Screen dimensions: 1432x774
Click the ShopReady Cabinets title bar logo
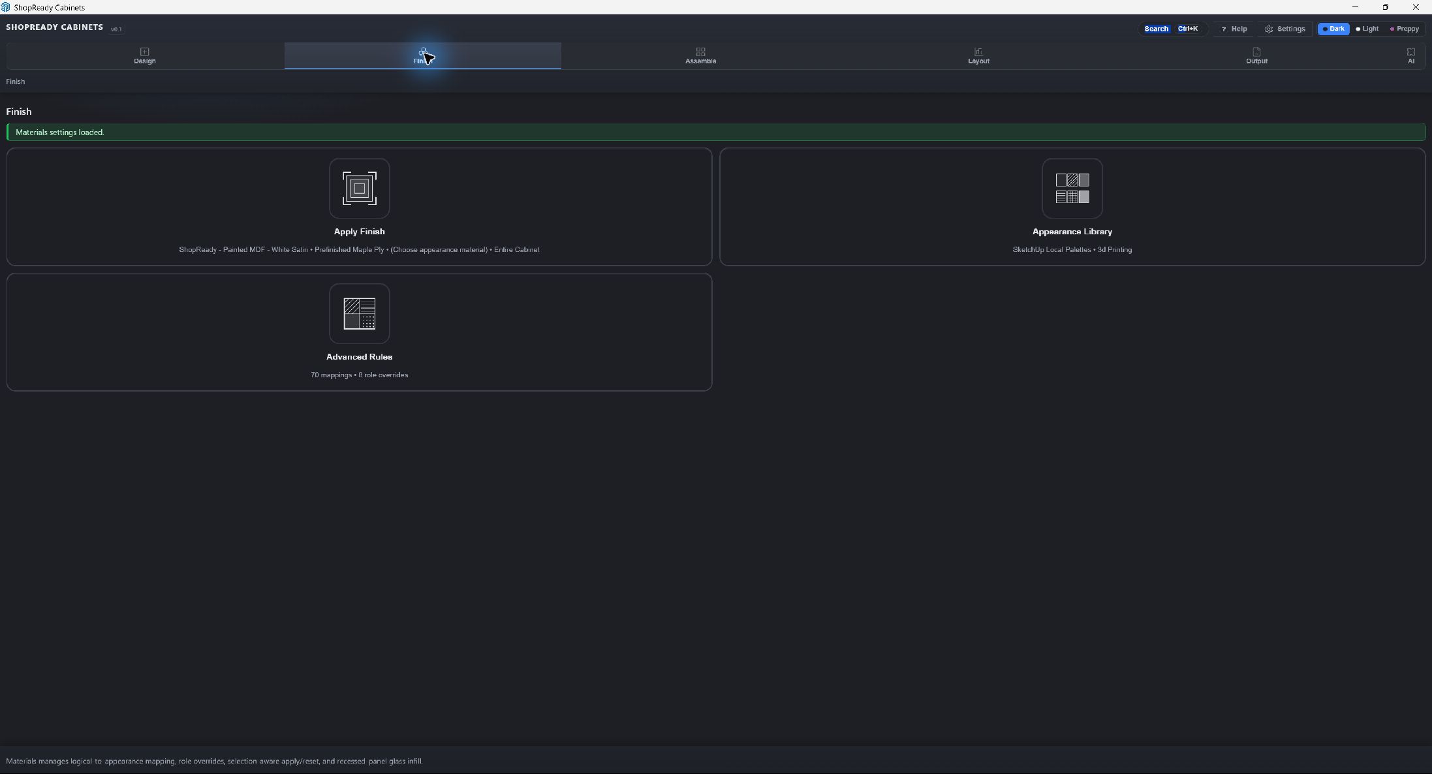[5, 7]
